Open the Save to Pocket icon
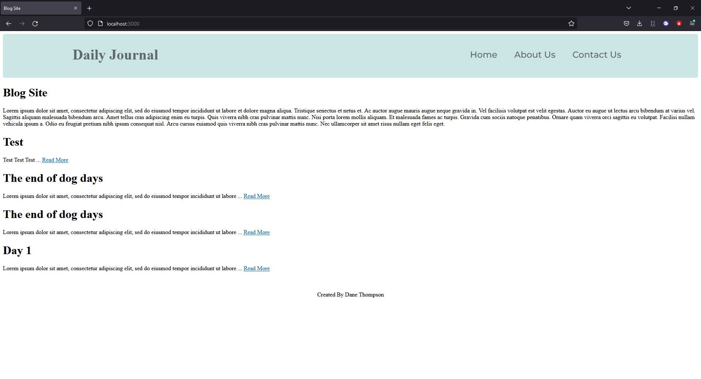Viewport: 701px width, 379px height. 627,24
